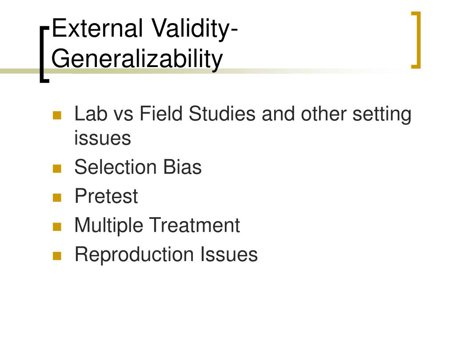Screen dimensions: 455x341
Task: Click the gold right bracket decoration
Action: click(416, 40)
